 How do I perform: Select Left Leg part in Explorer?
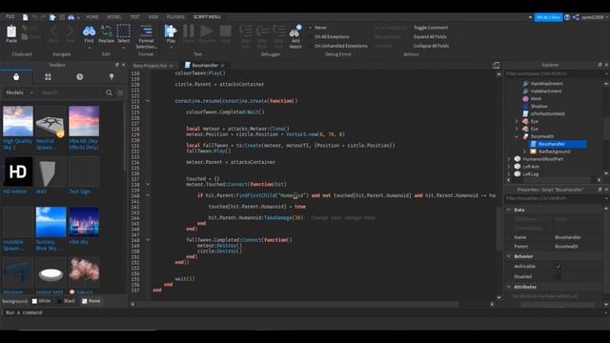click(531, 173)
